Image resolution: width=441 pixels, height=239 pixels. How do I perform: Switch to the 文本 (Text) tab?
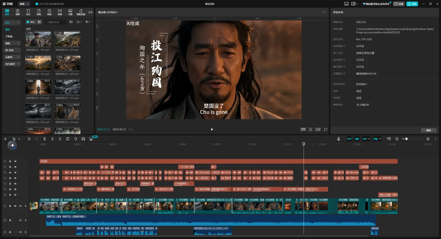click(28, 12)
